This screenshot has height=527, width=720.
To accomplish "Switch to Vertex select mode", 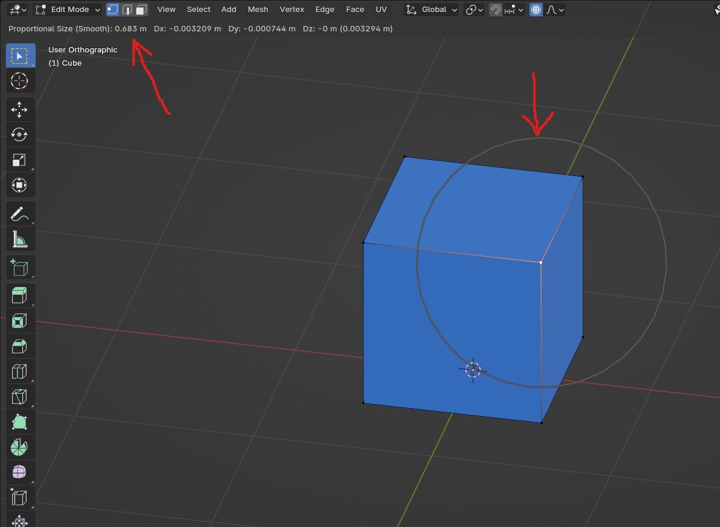I will click(113, 10).
